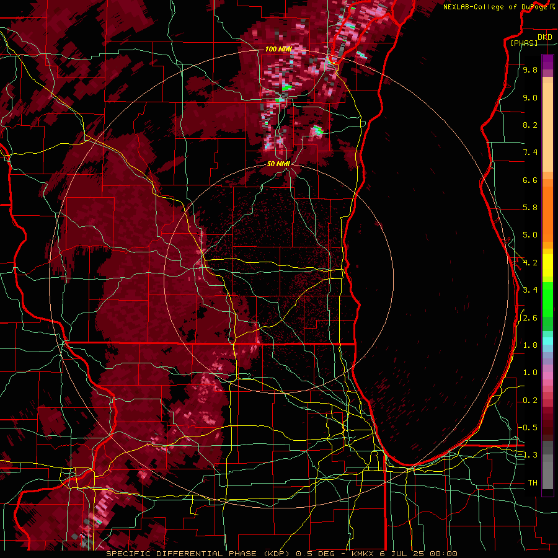Pick the purple swatch atop the color bar

tap(547, 62)
